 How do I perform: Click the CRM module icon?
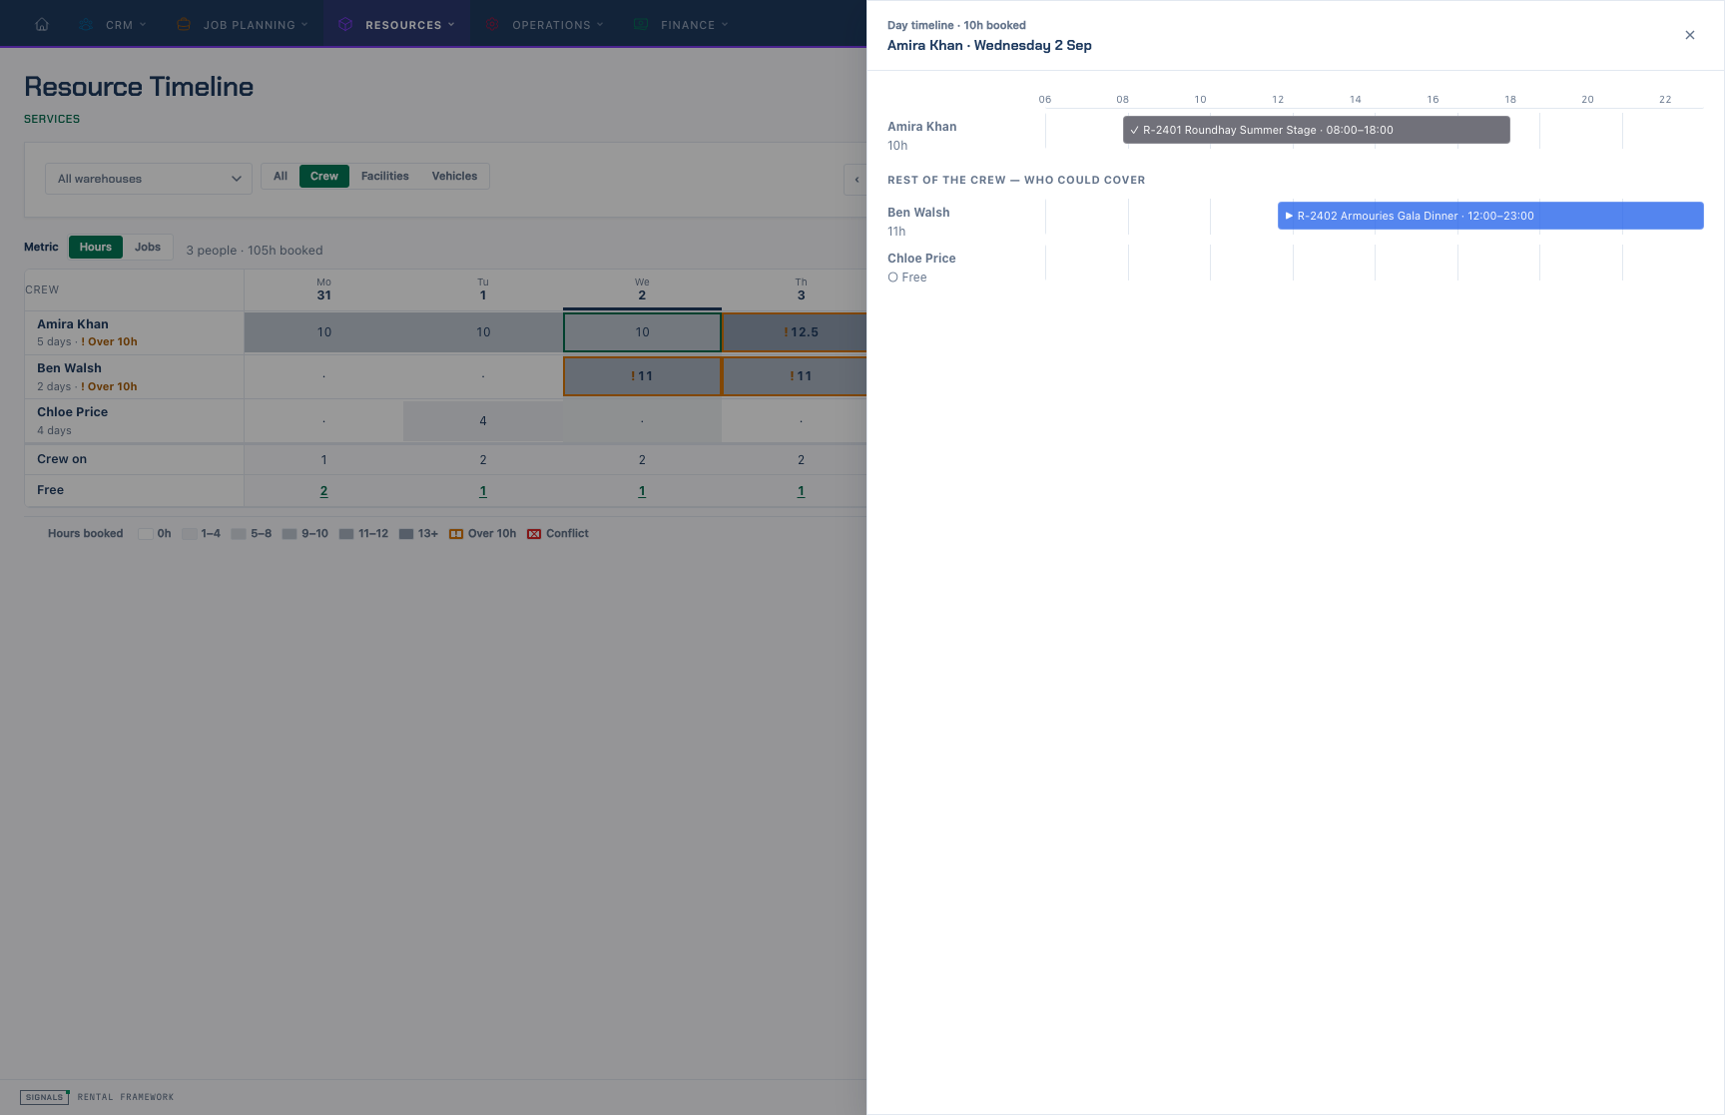[x=87, y=24]
